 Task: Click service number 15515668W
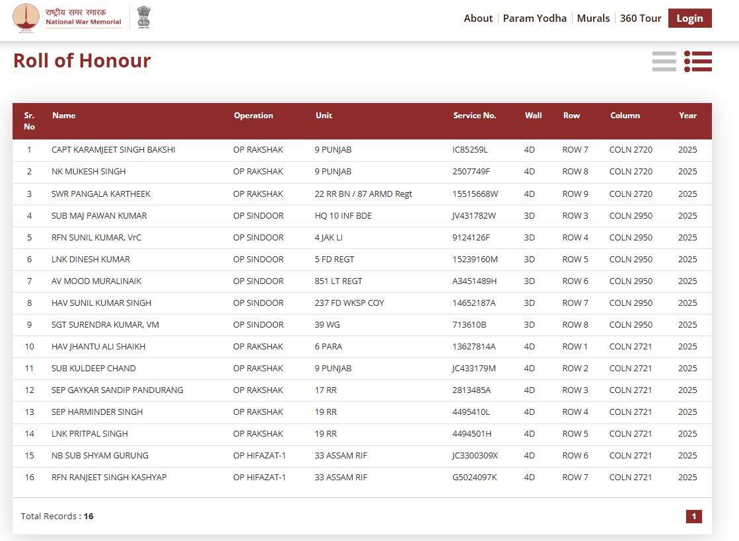click(x=475, y=194)
